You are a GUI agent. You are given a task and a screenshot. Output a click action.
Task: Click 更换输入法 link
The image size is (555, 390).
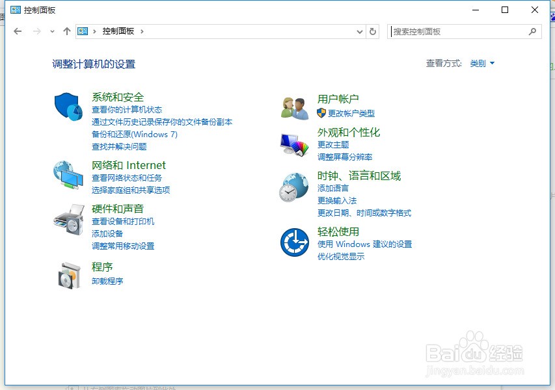tap(337, 200)
